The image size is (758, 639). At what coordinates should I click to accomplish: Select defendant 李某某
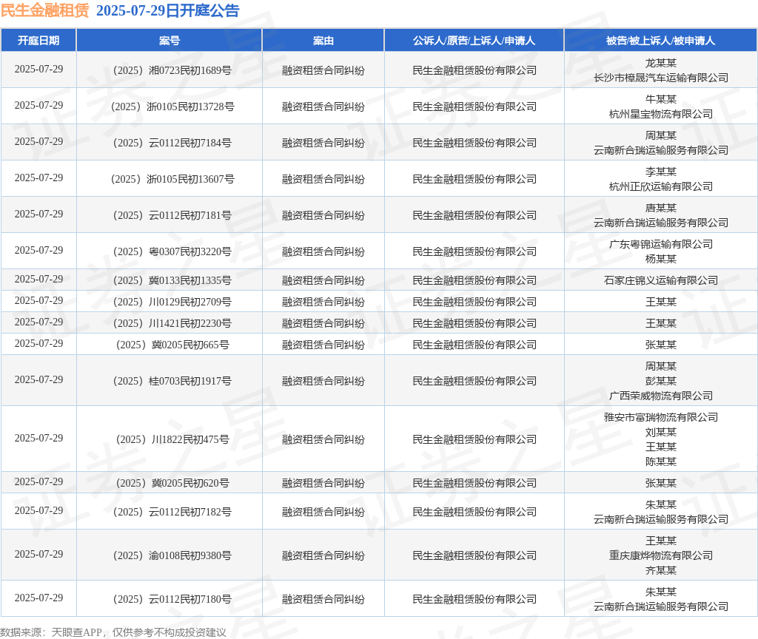661,172
